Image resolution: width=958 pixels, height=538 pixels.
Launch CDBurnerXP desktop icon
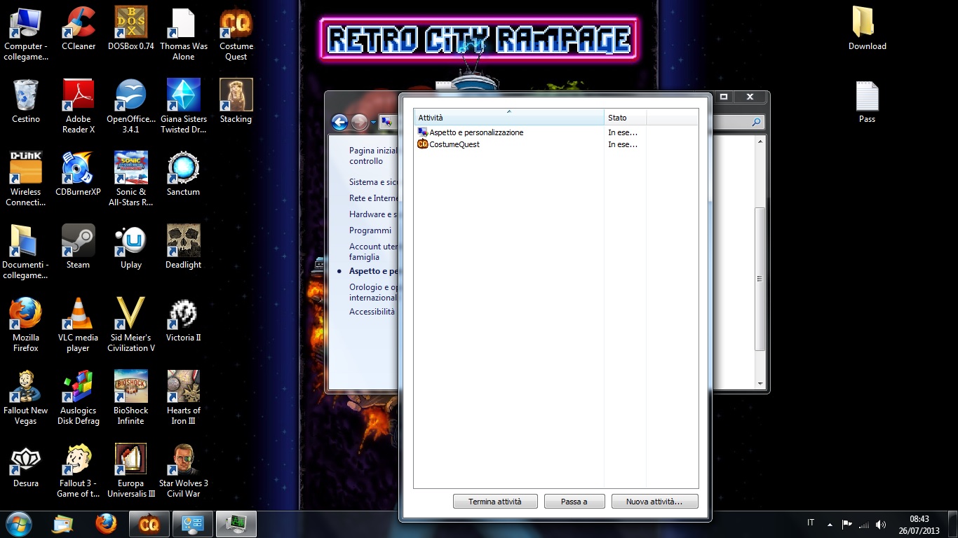79,174
